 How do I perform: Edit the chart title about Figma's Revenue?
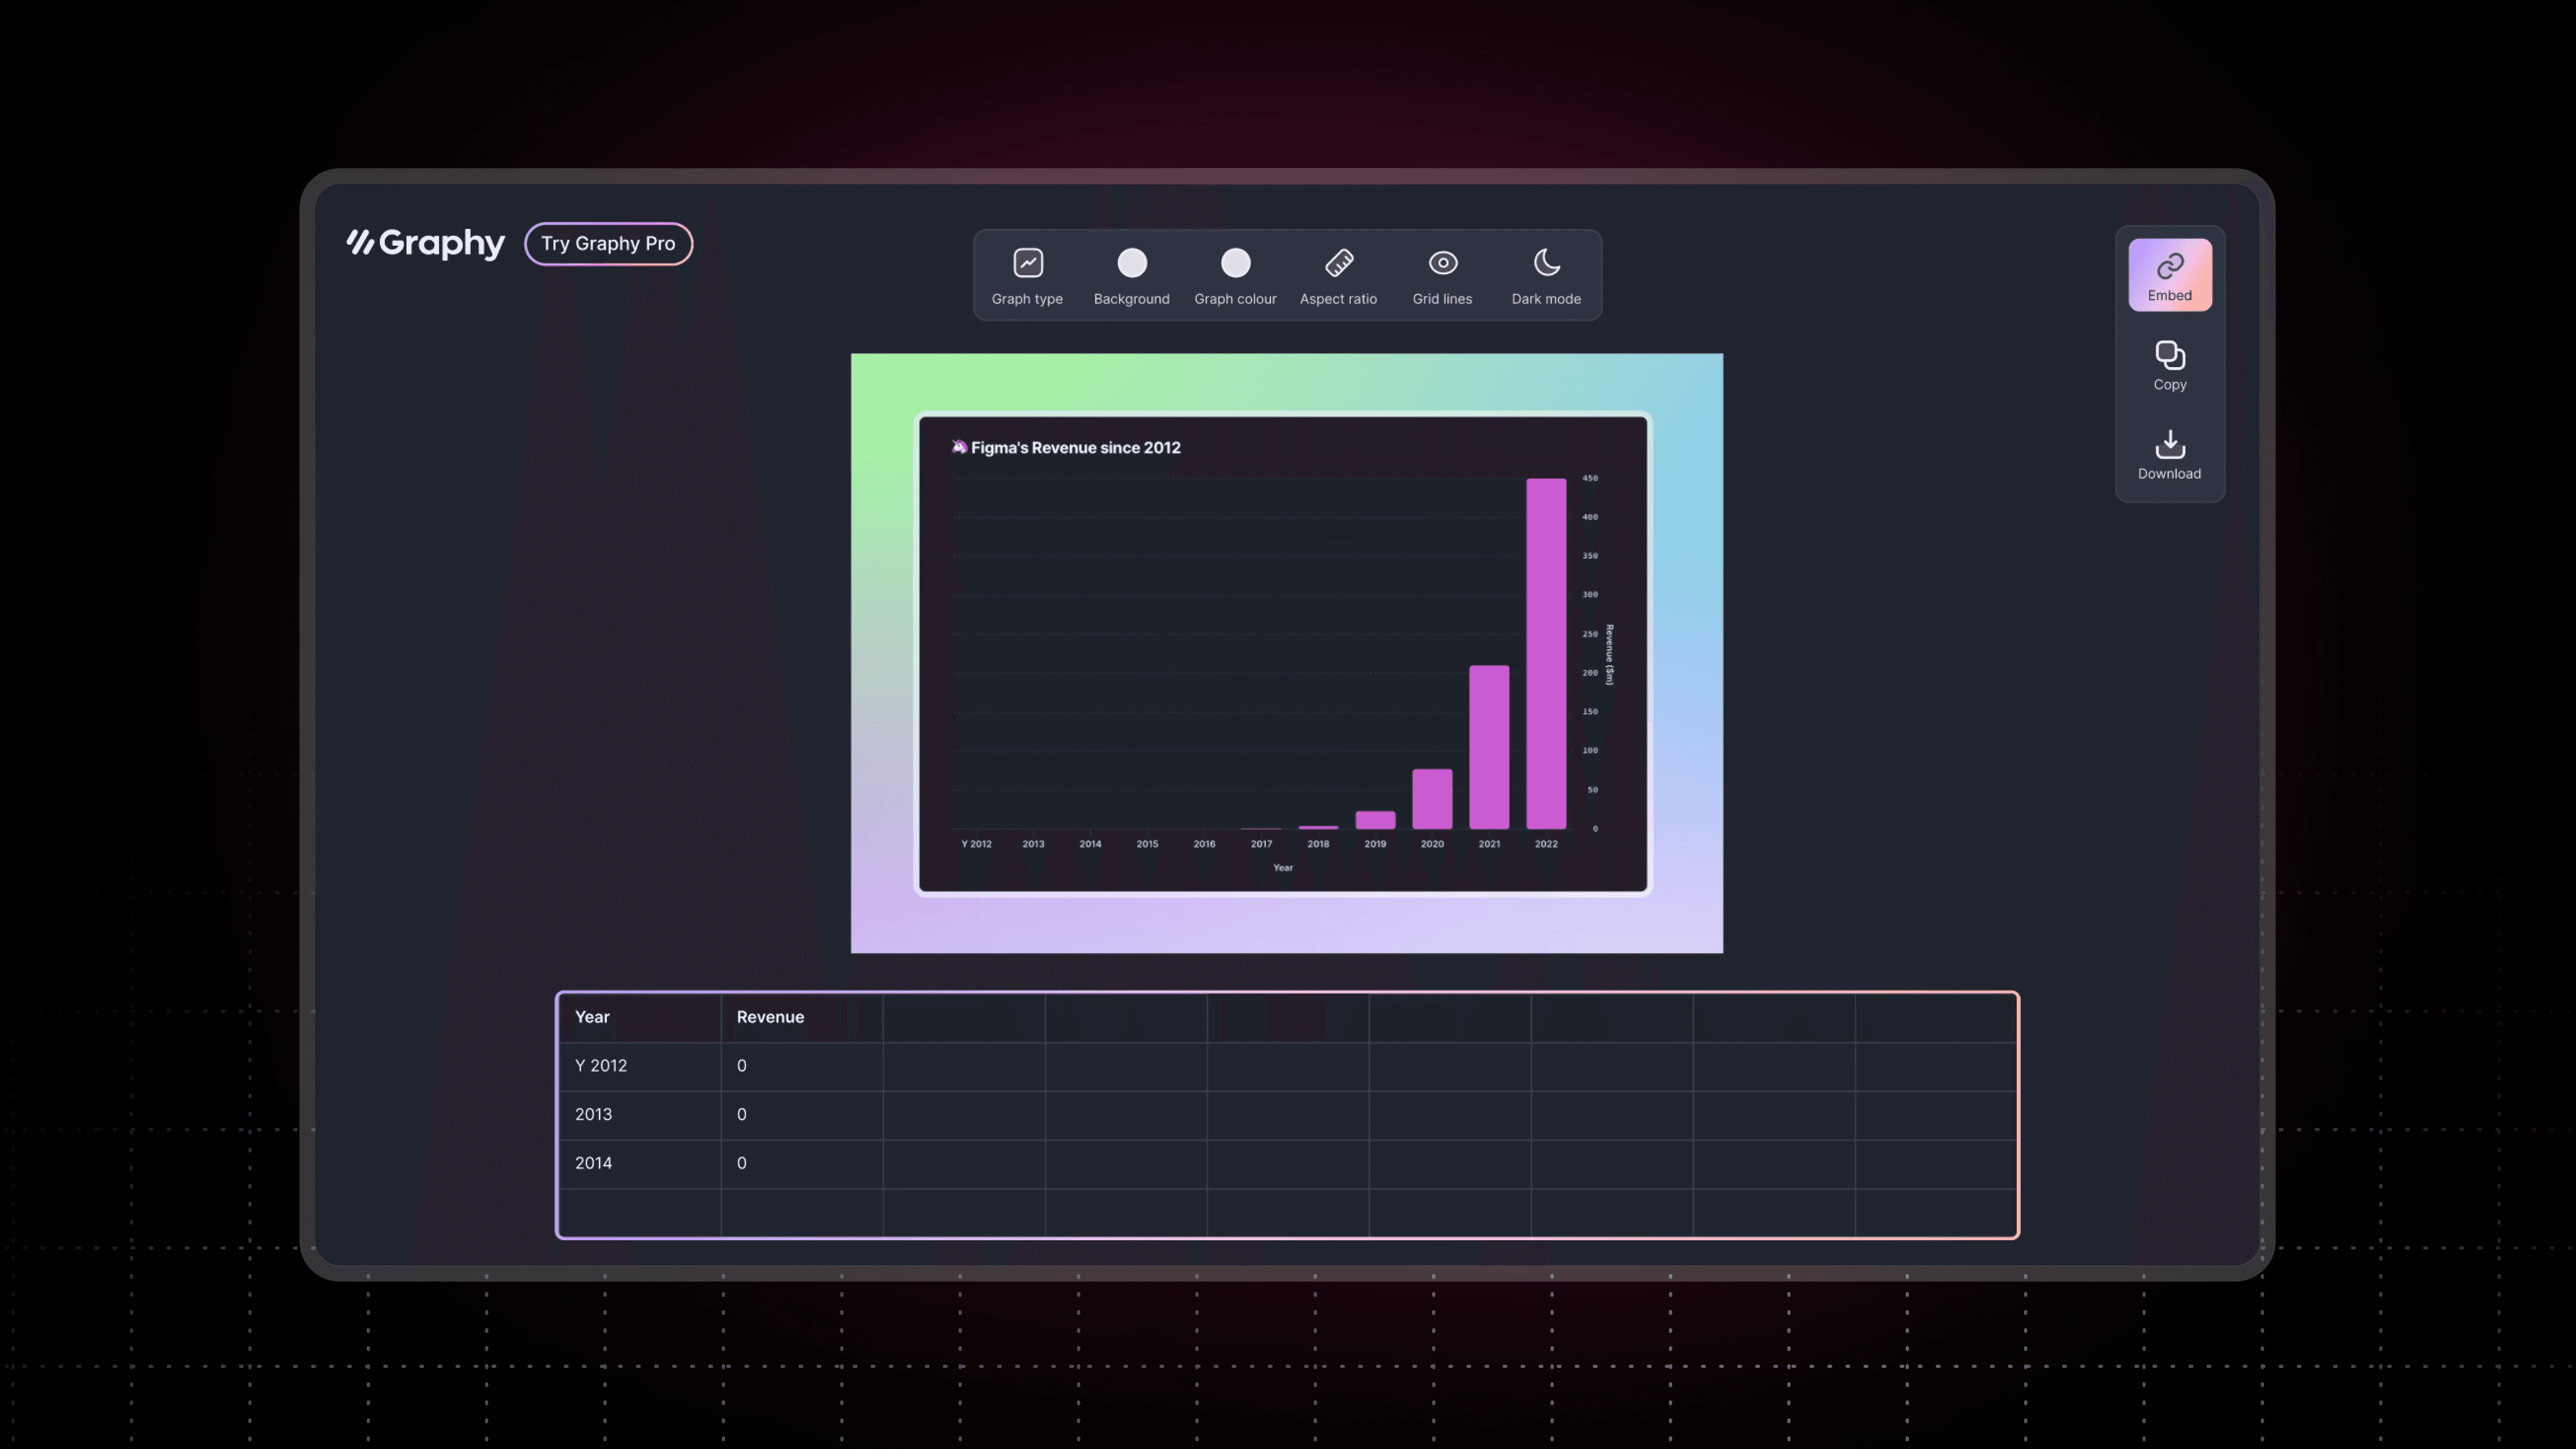click(1075, 448)
